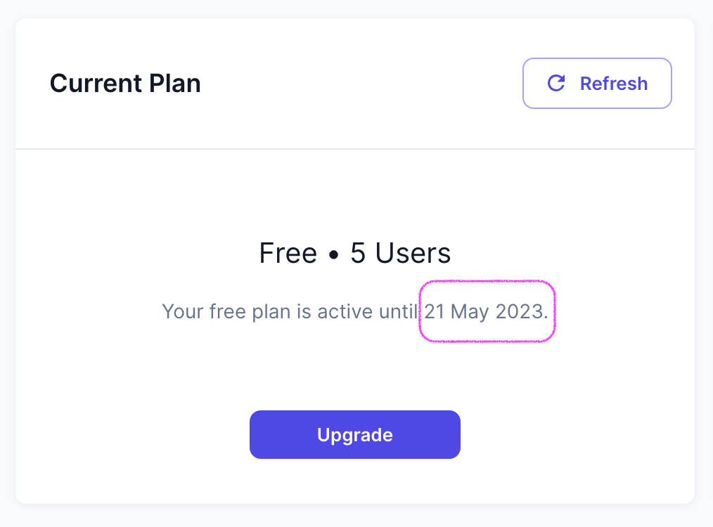Click the word "active" in plan message
This screenshot has width=713, height=527.
click(x=346, y=311)
